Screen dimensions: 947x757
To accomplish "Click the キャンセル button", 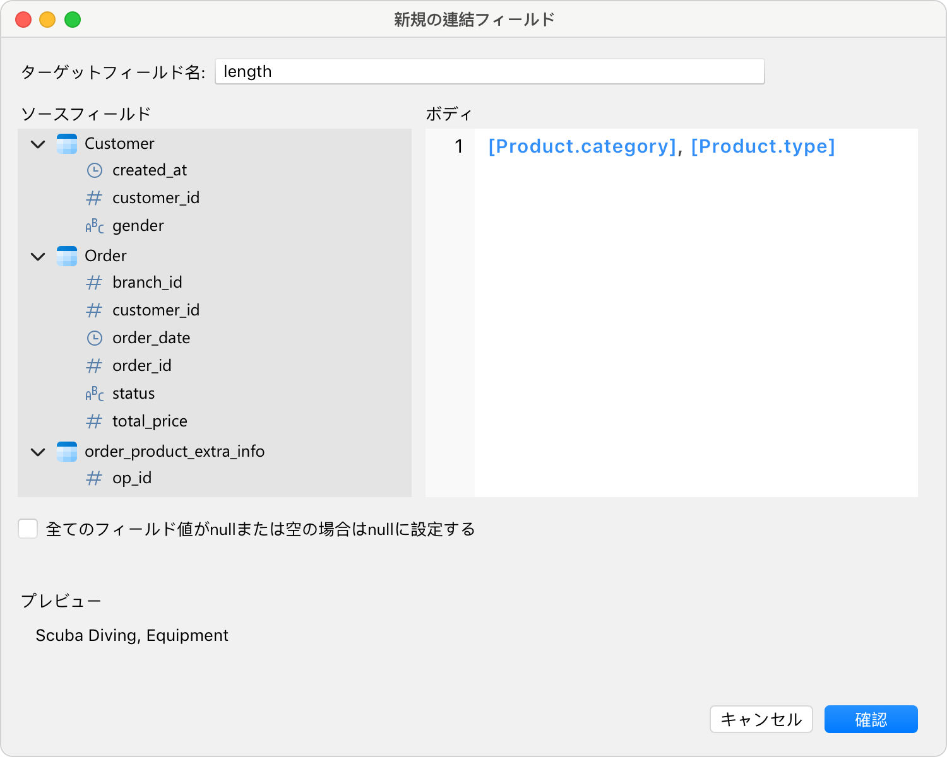I will click(x=761, y=719).
